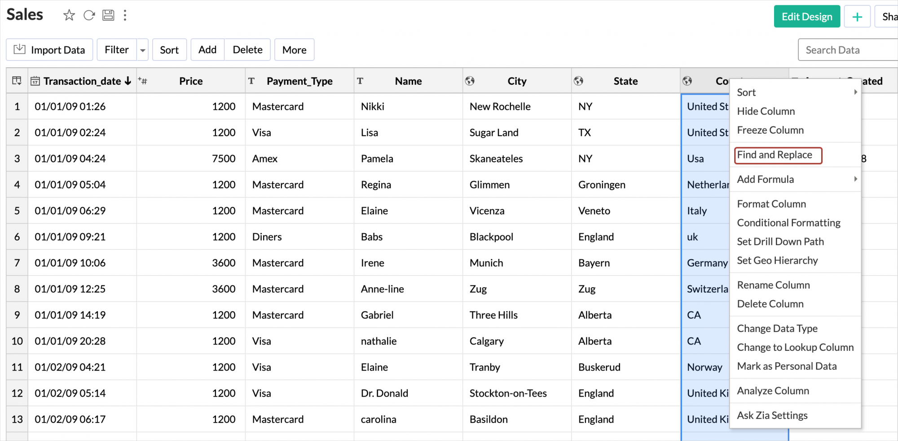Click the plus icon button beside Edit Design

pos(857,17)
